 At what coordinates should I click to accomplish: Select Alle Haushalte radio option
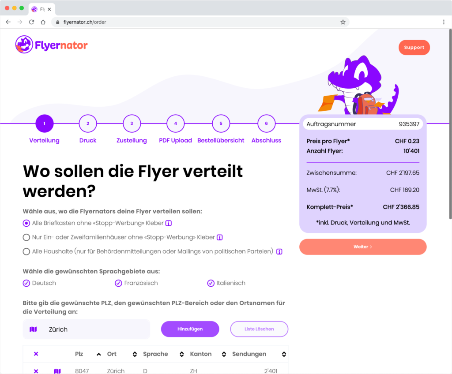(26, 251)
